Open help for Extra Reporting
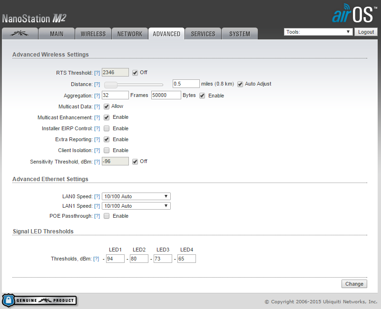Image resolution: width=381 pixels, height=309 pixels. tap(97, 139)
